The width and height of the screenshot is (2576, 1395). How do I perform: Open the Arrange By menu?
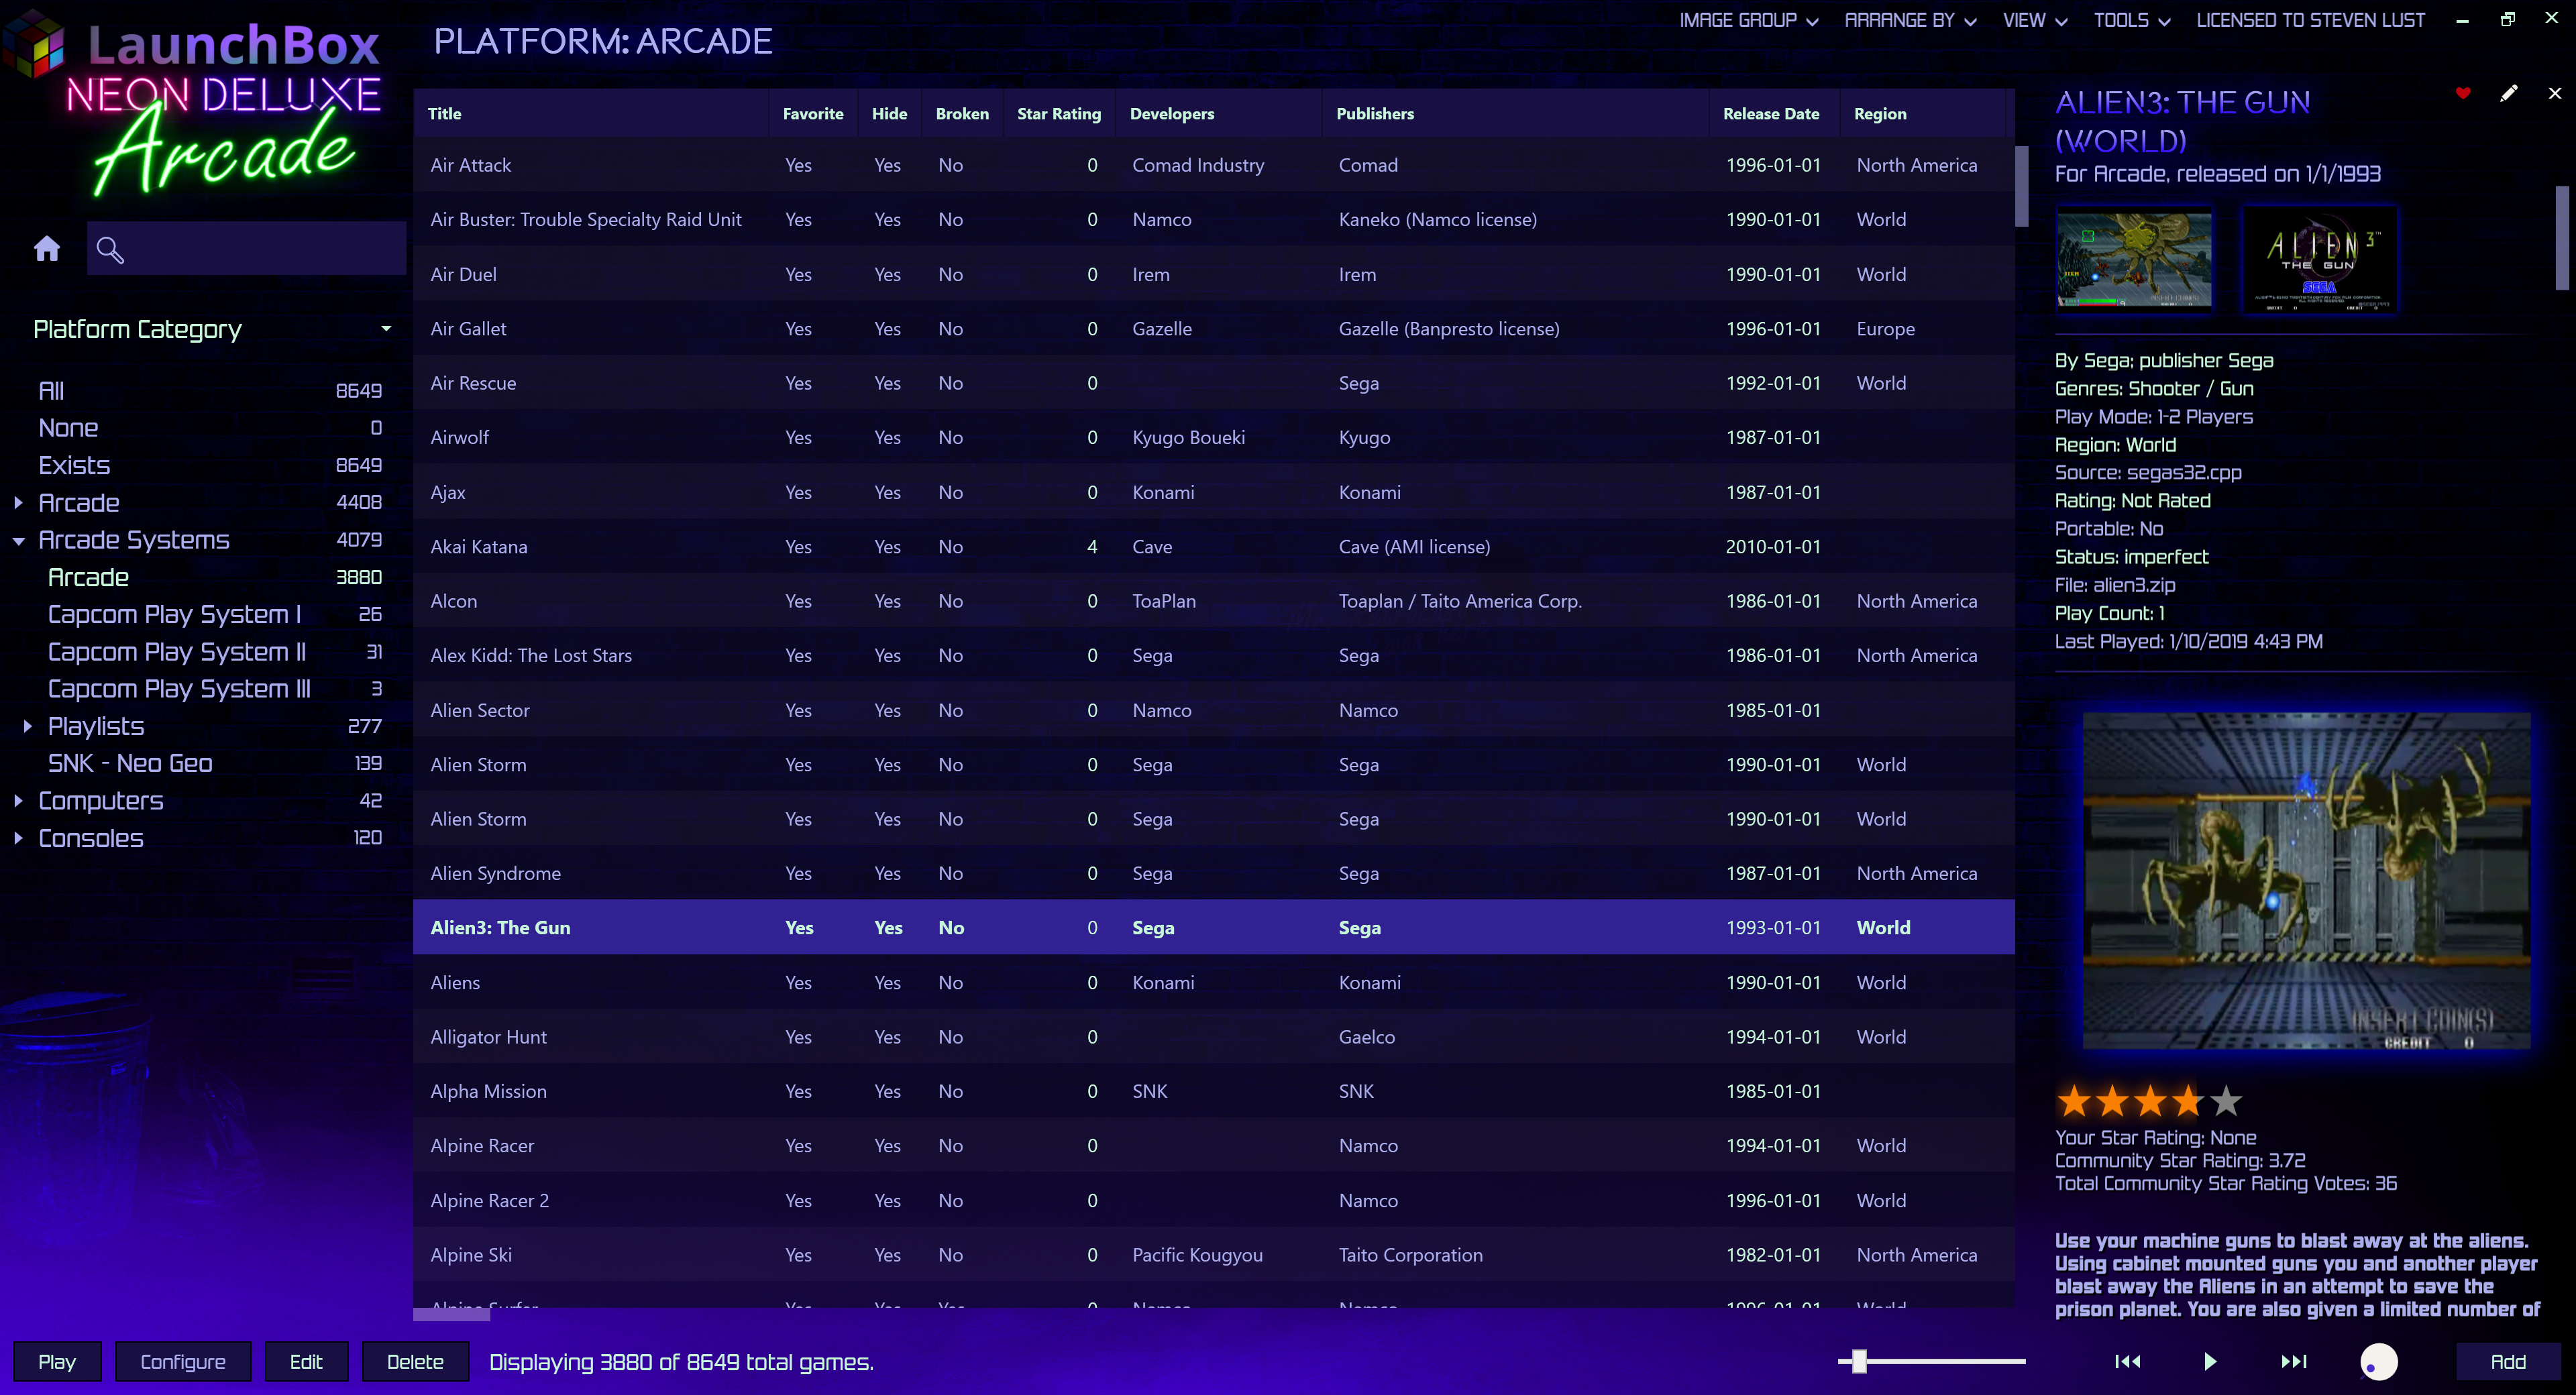pyautogui.click(x=1910, y=20)
